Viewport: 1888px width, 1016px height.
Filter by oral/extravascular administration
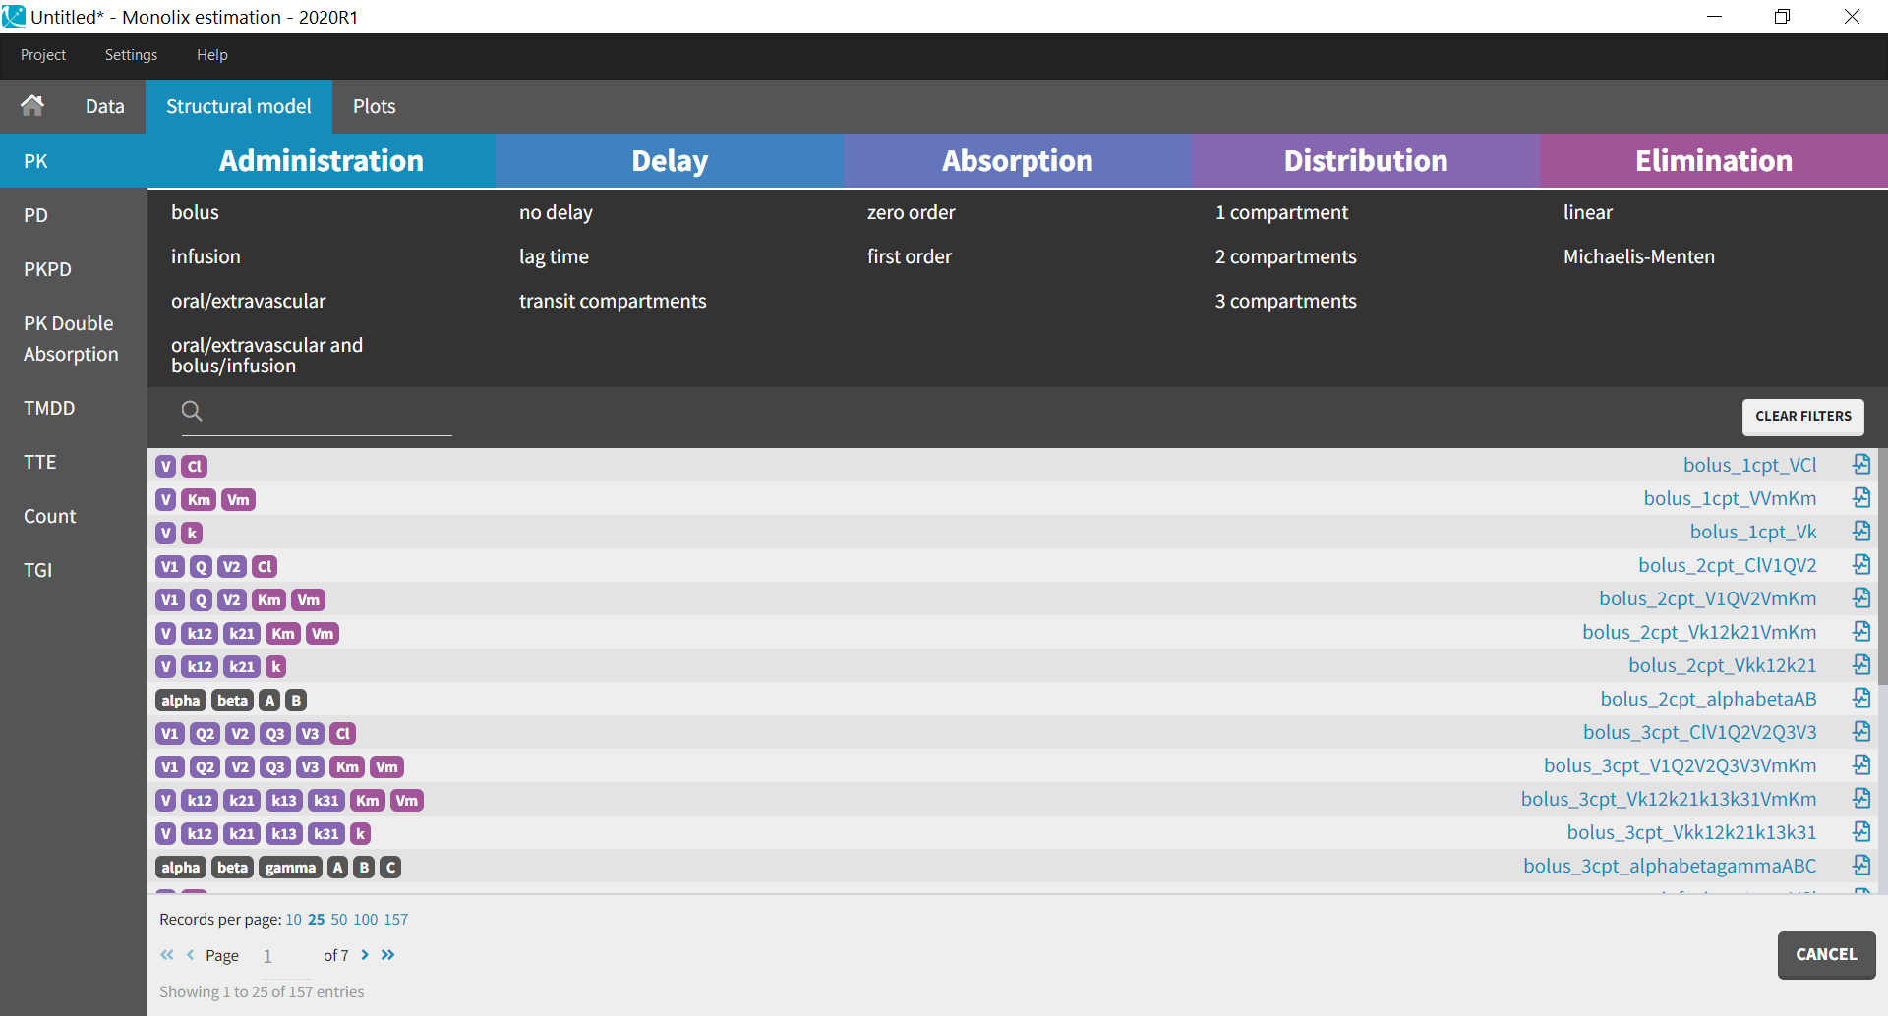248,301
